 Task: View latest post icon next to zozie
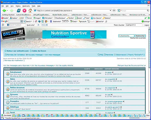[x=113, y=72]
